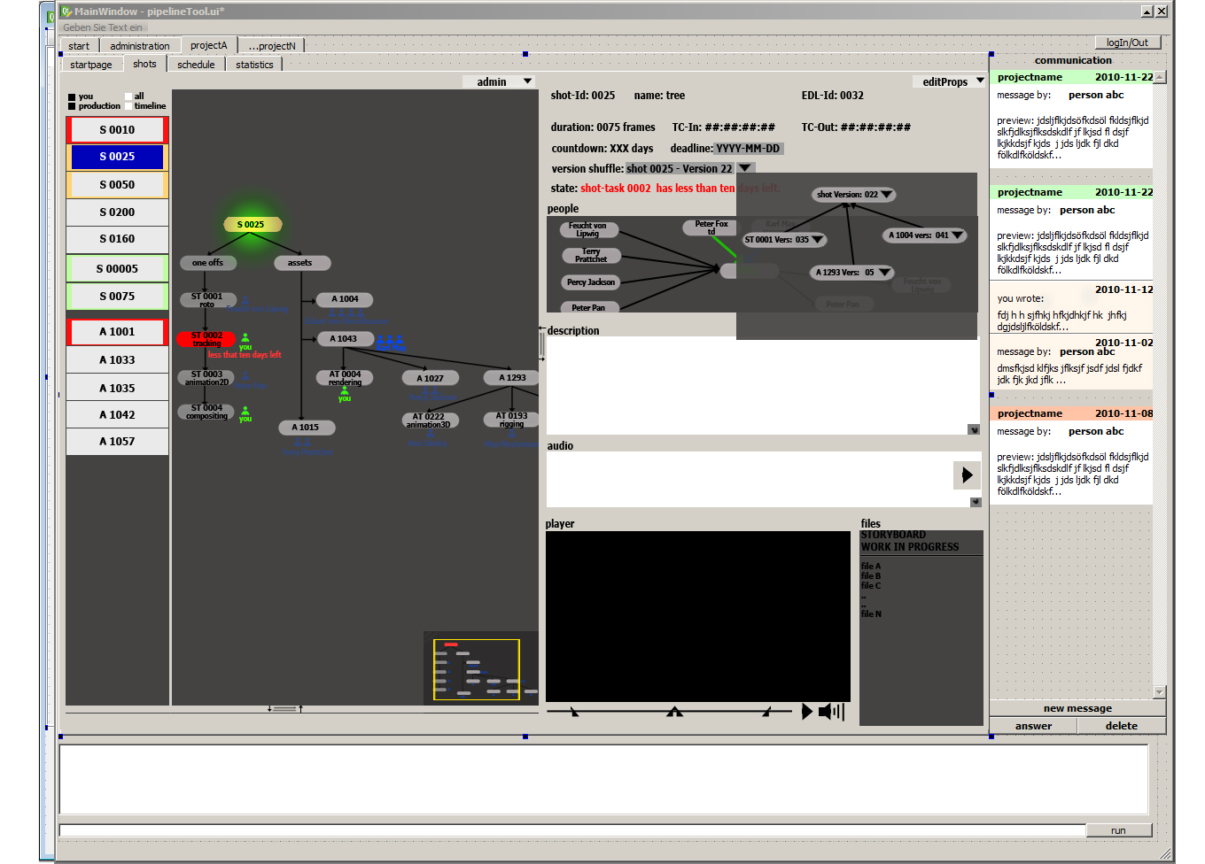Screen dimensions: 1205x864
Task: Expand the A 1293 Vers: 05 dropdown
Action: (884, 272)
